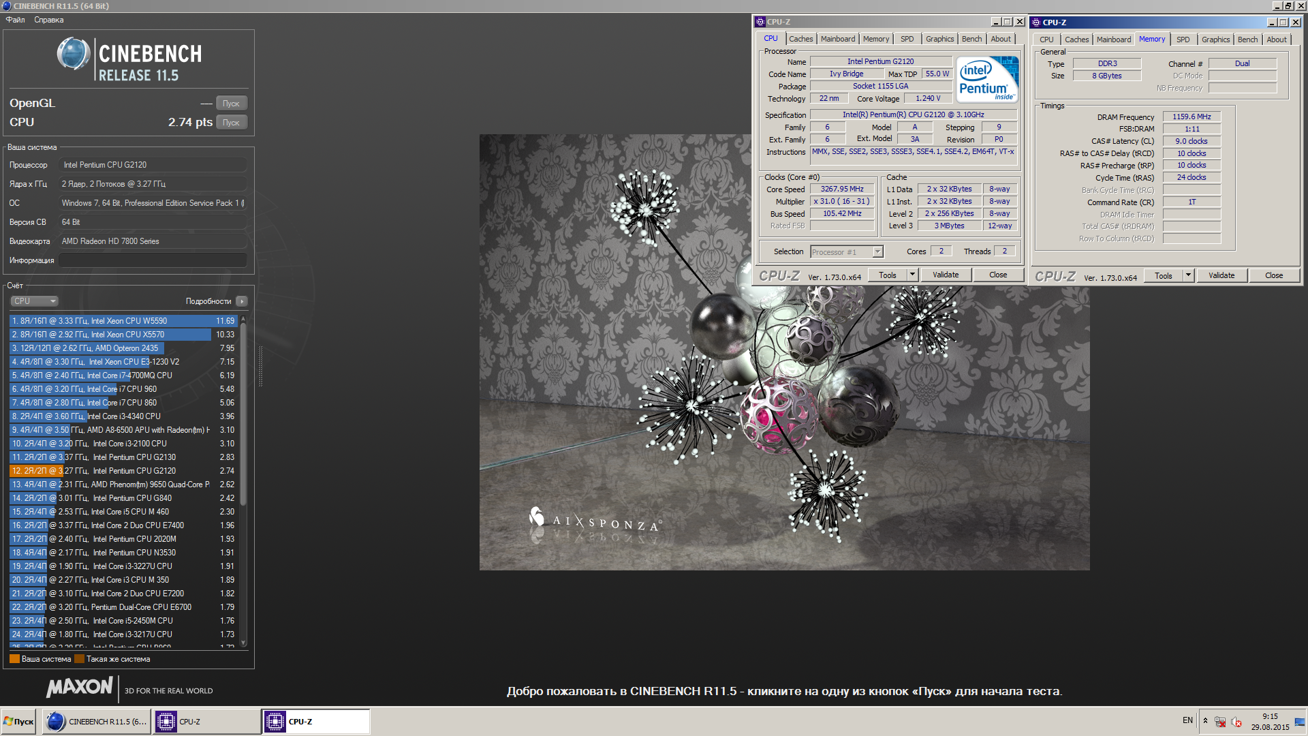Click the EN language indicator
This screenshot has height=736, width=1308.
click(1187, 720)
